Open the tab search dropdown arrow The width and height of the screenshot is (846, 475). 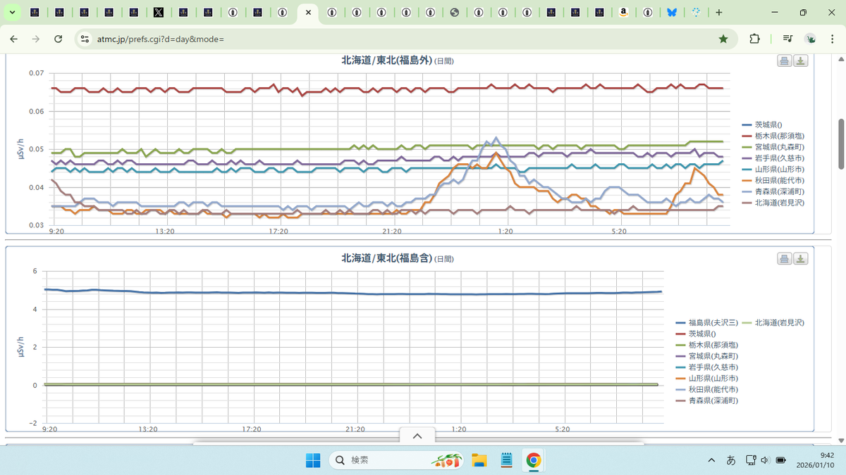[x=12, y=12]
